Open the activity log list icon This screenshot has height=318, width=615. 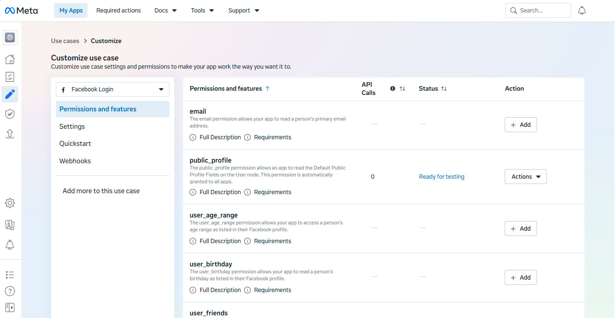tap(10, 275)
